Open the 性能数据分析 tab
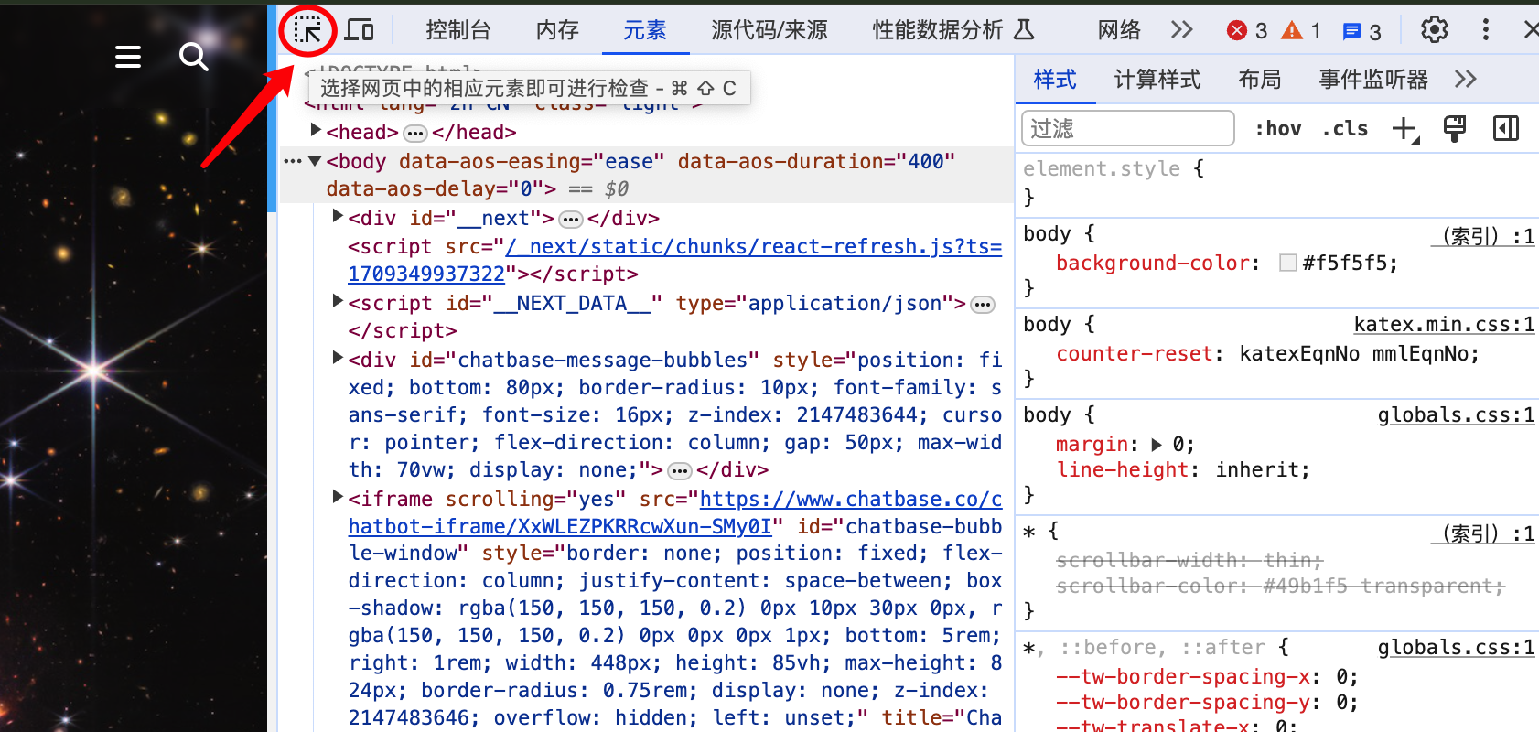Viewport: 1539px width, 732px height. pos(938,30)
